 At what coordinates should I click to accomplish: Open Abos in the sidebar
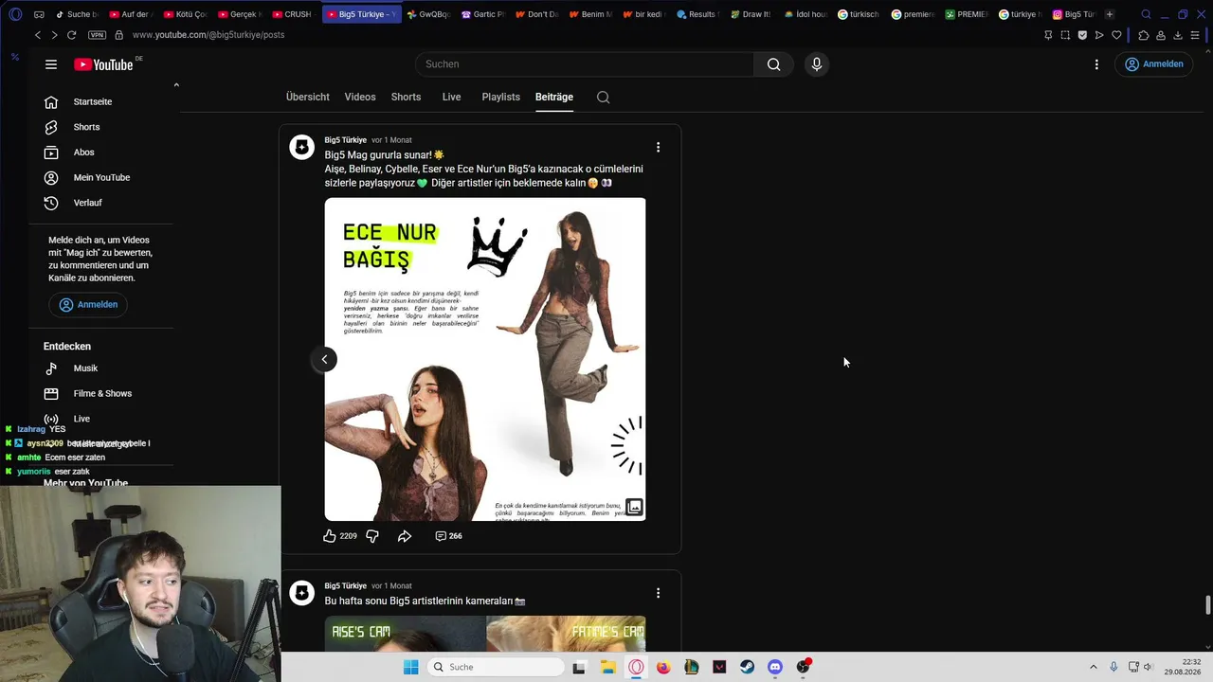coord(83,153)
